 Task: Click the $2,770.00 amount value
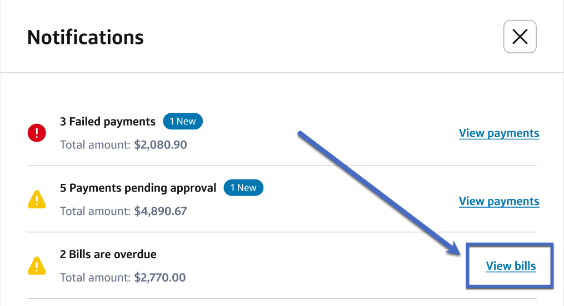click(160, 278)
